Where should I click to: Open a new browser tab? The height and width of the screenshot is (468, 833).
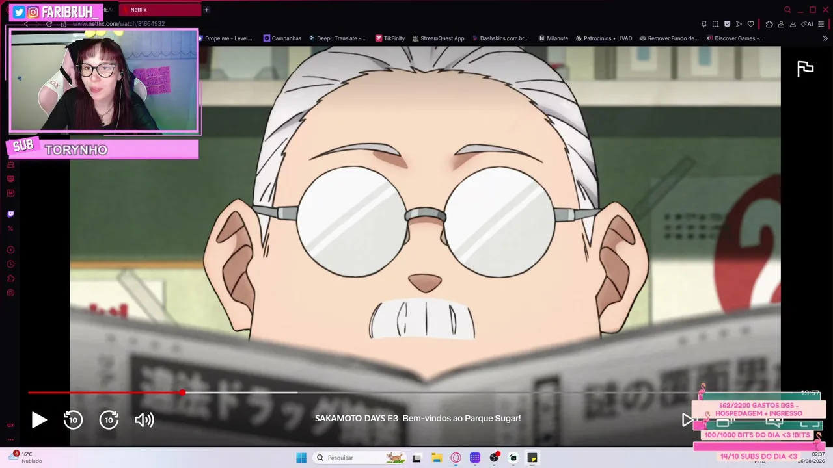point(206,10)
